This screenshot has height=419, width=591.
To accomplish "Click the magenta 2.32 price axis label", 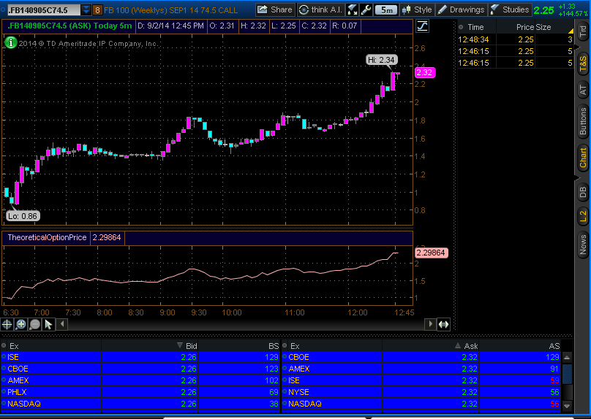I will point(425,72).
